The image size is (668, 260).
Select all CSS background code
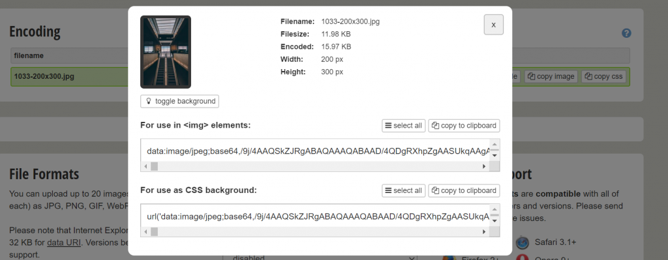point(403,191)
